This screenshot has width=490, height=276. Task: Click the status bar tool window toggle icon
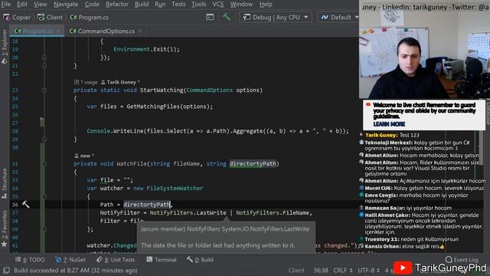click(6, 271)
